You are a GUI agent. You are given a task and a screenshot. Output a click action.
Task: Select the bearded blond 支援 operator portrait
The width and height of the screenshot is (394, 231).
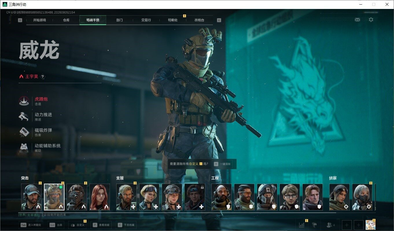point(126,197)
